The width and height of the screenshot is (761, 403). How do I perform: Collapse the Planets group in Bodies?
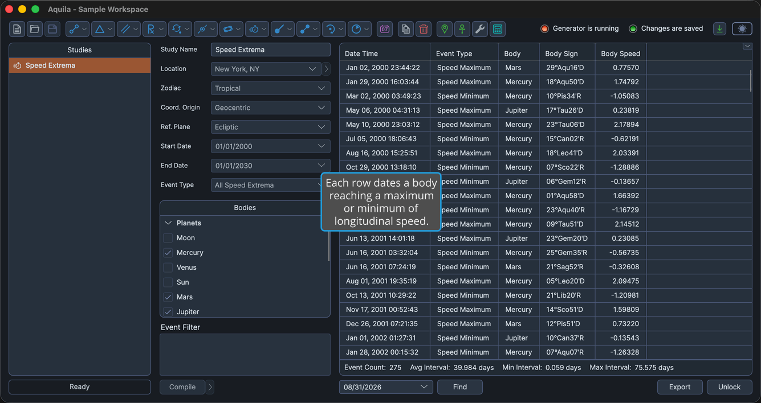[x=168, y=223]
